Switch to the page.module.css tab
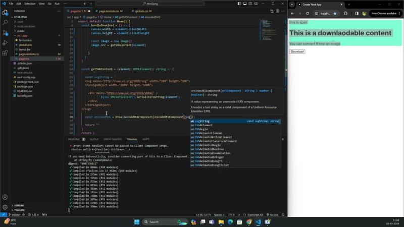 [109, 11]
